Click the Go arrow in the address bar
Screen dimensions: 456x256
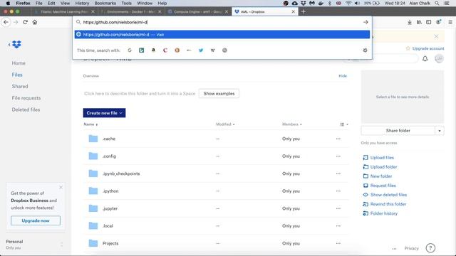point(366,22)
